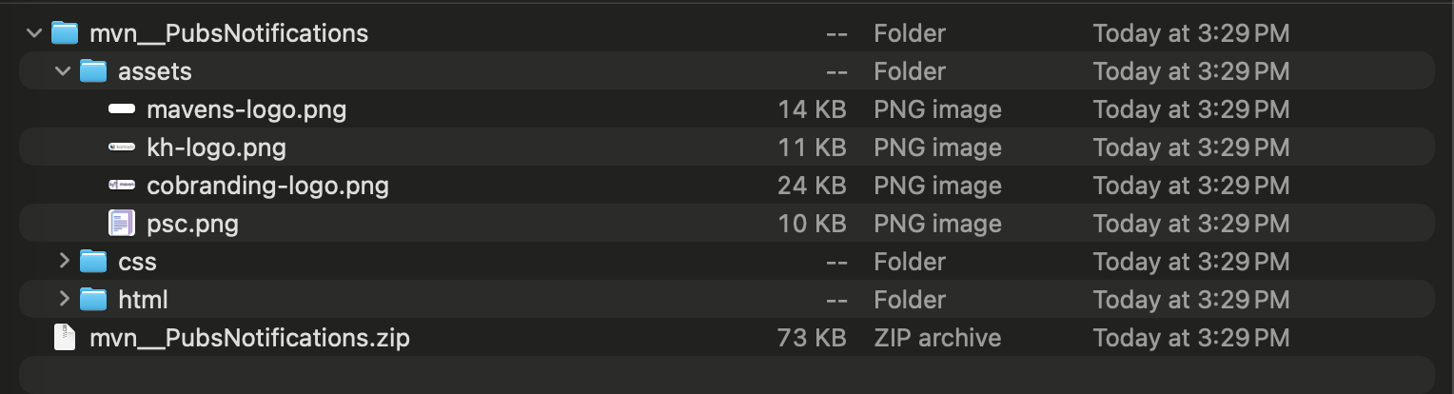This screenshot has height=394, width=1454.
Task: Select the mvn__PubsNotifications.zip file name
Action: (x=249, y=338)
